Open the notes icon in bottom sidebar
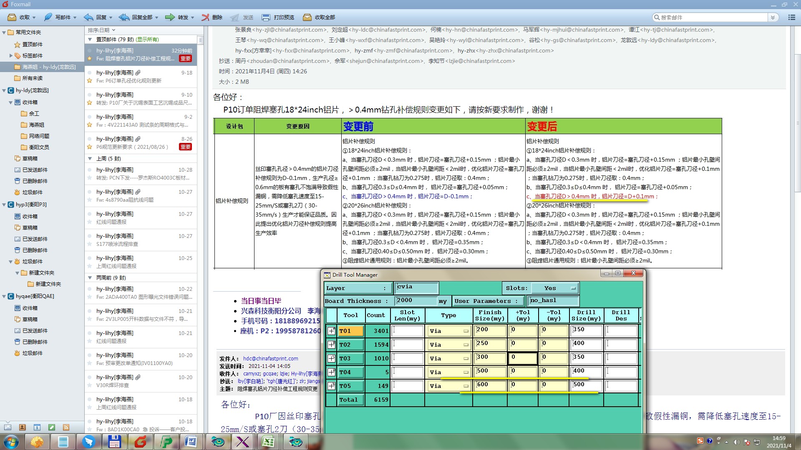This screenshot has height=450, width=801. pos(52,427)
